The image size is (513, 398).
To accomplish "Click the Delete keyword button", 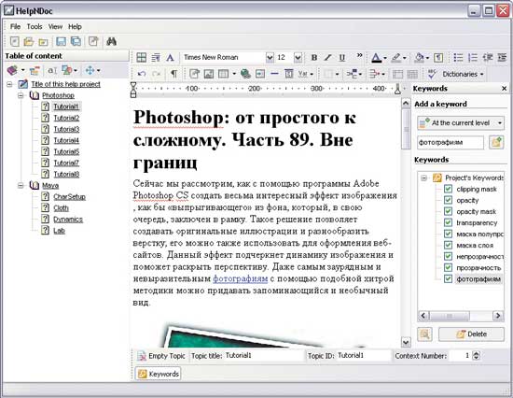I will [x=471, y=334].
